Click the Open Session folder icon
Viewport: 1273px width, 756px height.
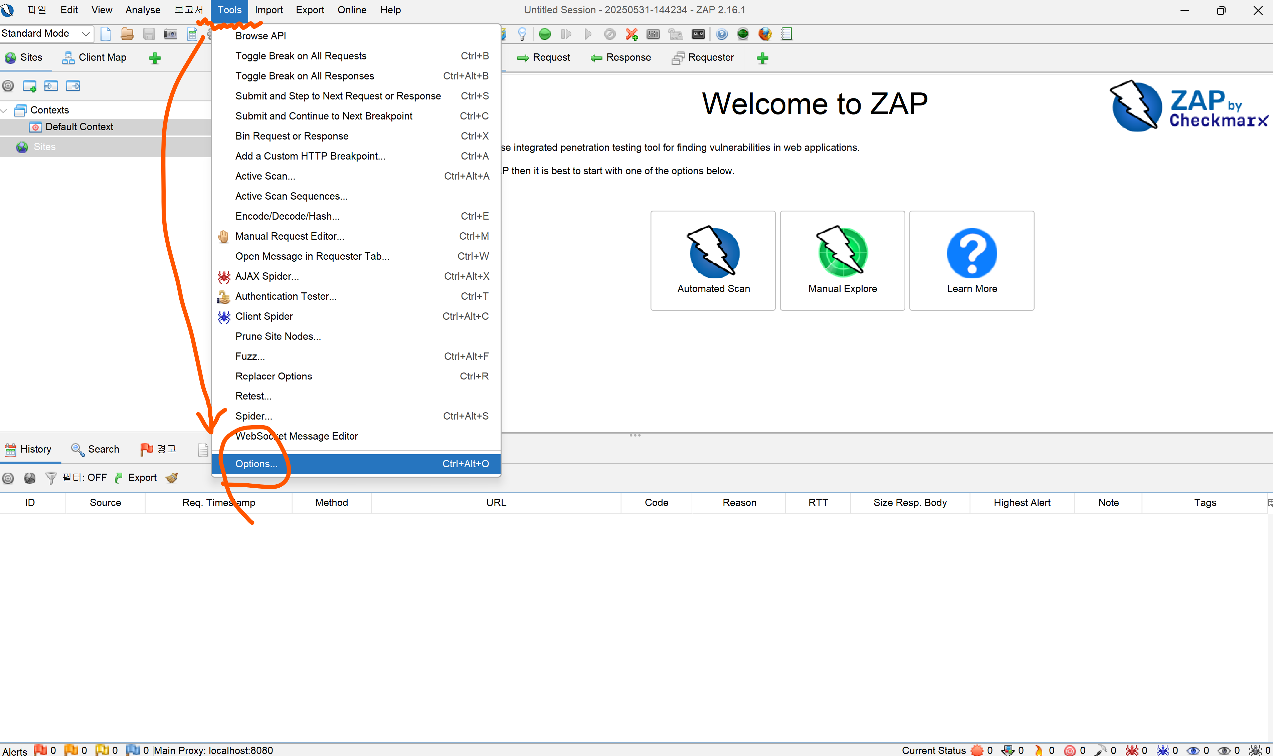click(x=127, y=34)
